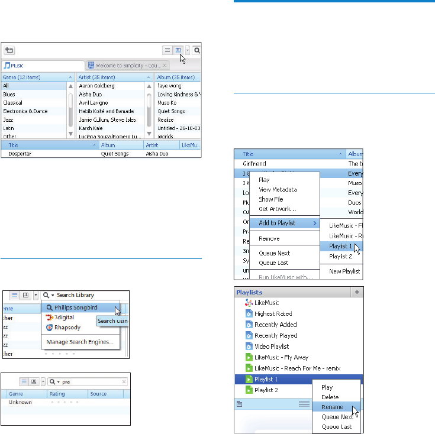This screenshot has height=434, width=435.
Task: Choose Playlist 1 in the submenu
Action: tap(340, 246)
